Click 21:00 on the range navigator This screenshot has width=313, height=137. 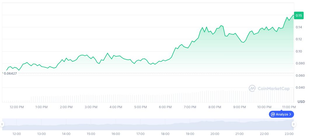[239, 134]
